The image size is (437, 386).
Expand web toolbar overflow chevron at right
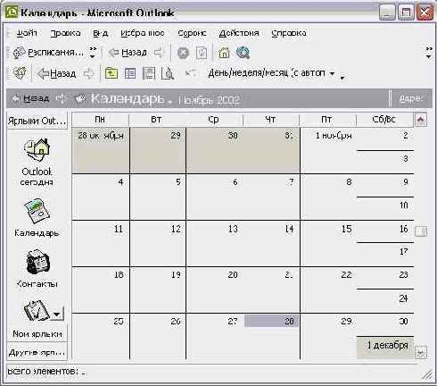[429, 53]
